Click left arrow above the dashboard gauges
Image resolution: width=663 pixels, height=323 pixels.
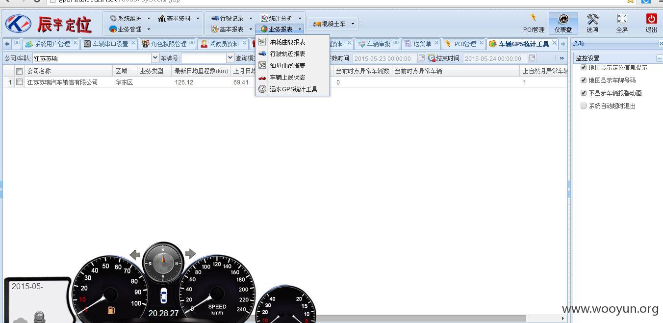[135, 254]
